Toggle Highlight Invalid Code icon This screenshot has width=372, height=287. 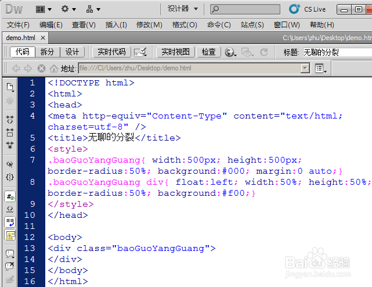pos(10,209)
